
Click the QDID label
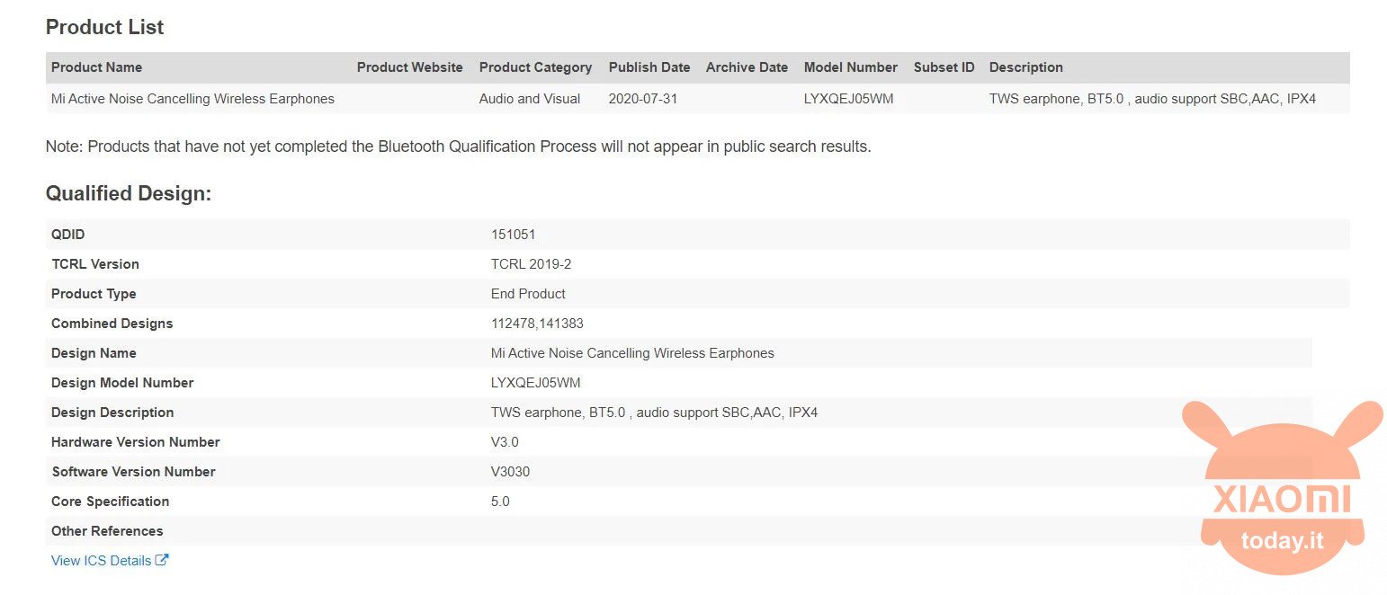coord(68,235)
